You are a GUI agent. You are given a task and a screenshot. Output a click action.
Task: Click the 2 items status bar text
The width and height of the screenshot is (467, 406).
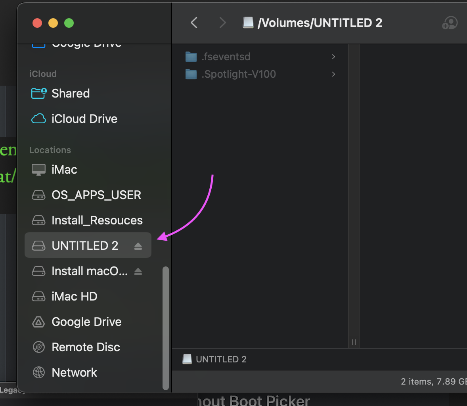[434, 381]
